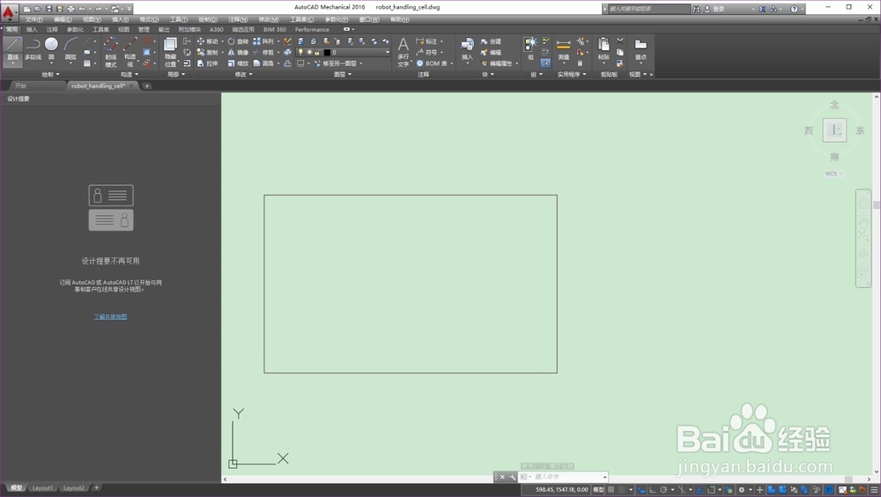Select the Arc (圆弧) tool
This screenshot has height=497, width=881.
coord(70,49)
